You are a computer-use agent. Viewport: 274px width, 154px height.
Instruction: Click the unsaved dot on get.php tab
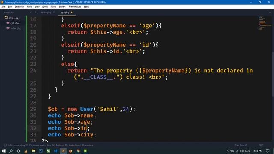pos(71,12)
